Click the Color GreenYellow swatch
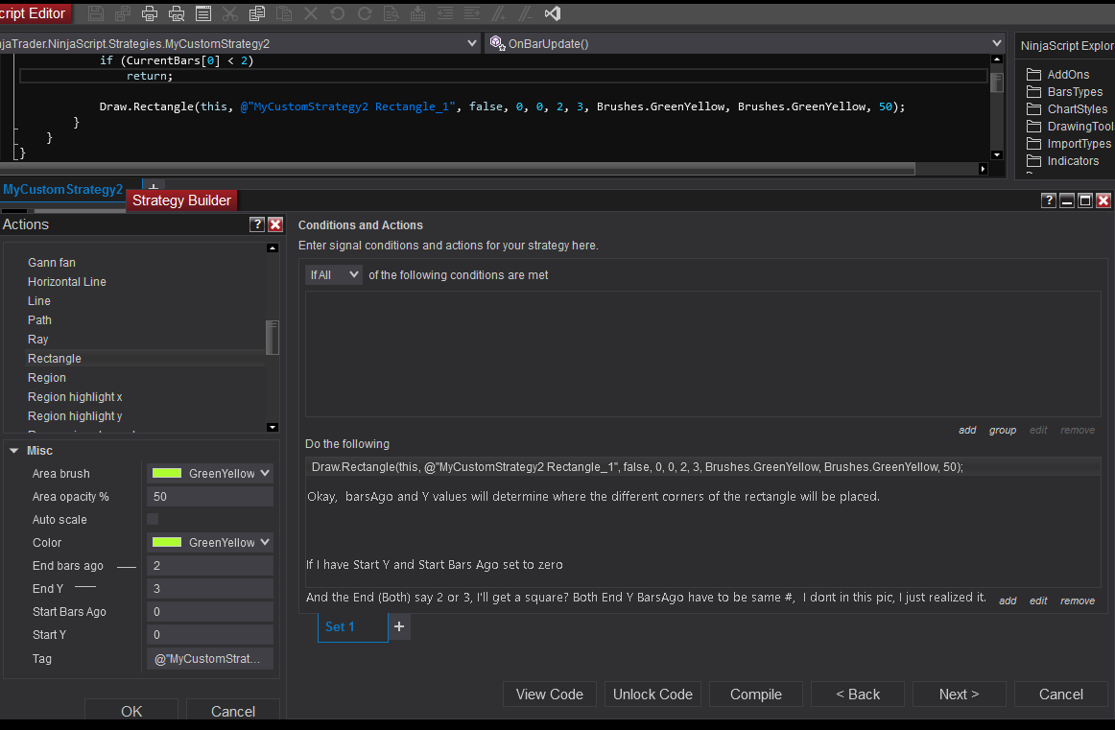Screen dimensions: 1115x730 point(167,542)
